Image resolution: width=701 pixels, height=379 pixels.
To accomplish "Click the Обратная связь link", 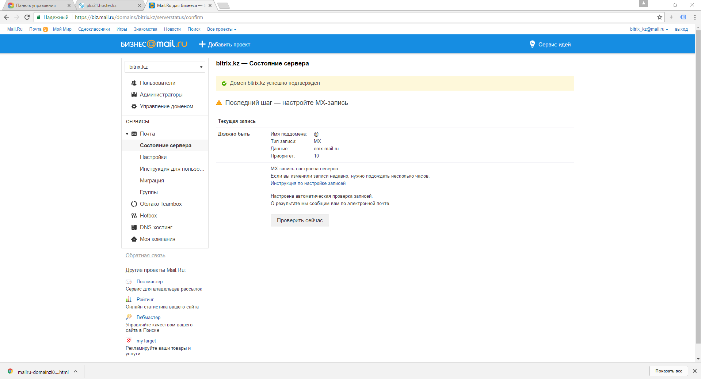I will point(145,255).
